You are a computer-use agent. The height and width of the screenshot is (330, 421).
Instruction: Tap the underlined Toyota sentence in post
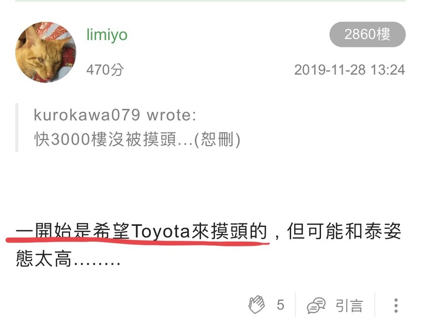click(x=142, y=231)
